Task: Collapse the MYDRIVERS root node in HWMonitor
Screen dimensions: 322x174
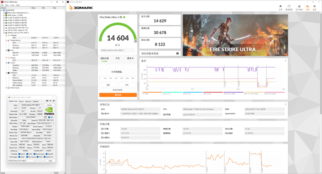Action: click(2, 10)
